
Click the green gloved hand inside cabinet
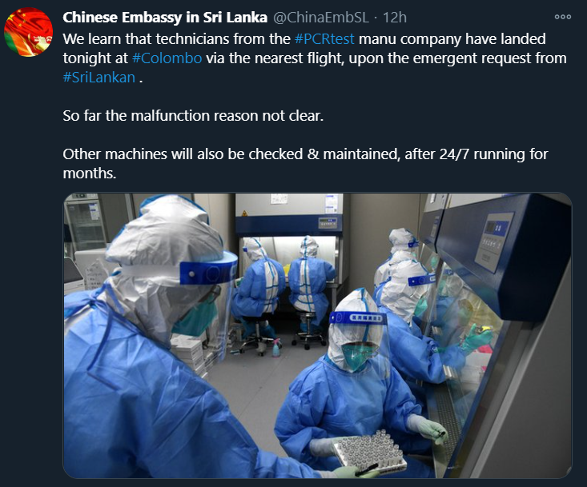click(477, 337)
